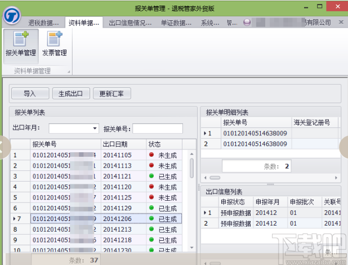The width and height of the screenshot is (348, 265).
Task: Close the ribbon with the gray X icon
Action: [341, 22]
